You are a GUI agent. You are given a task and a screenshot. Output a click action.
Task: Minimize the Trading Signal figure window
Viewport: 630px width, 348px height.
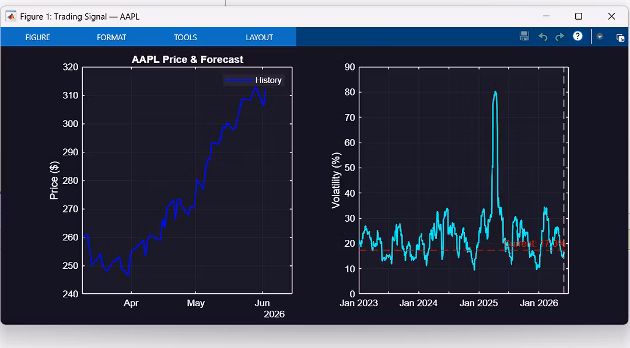point(546,16)
